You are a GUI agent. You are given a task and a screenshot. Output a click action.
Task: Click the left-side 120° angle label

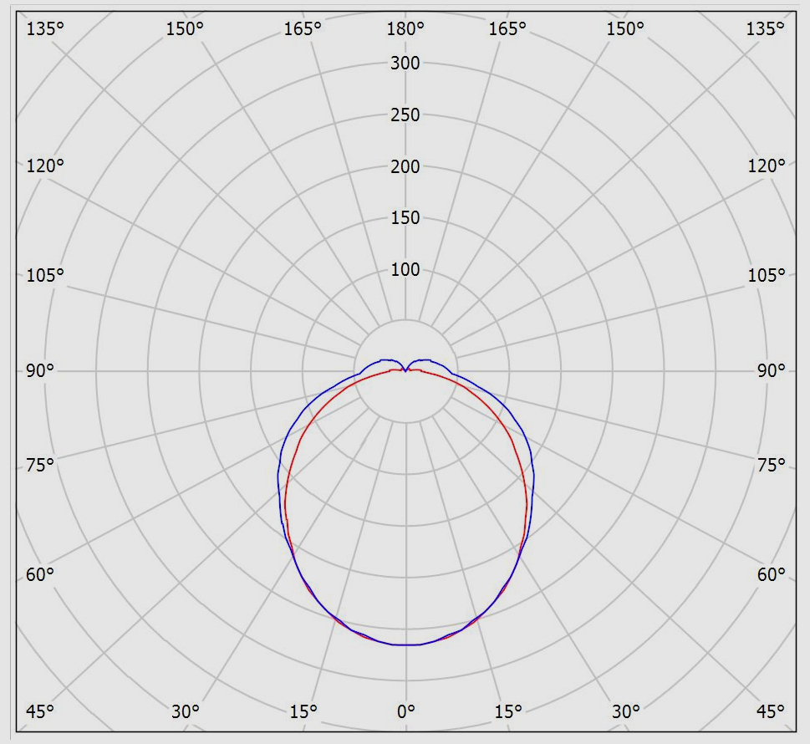tap(45, 166)
